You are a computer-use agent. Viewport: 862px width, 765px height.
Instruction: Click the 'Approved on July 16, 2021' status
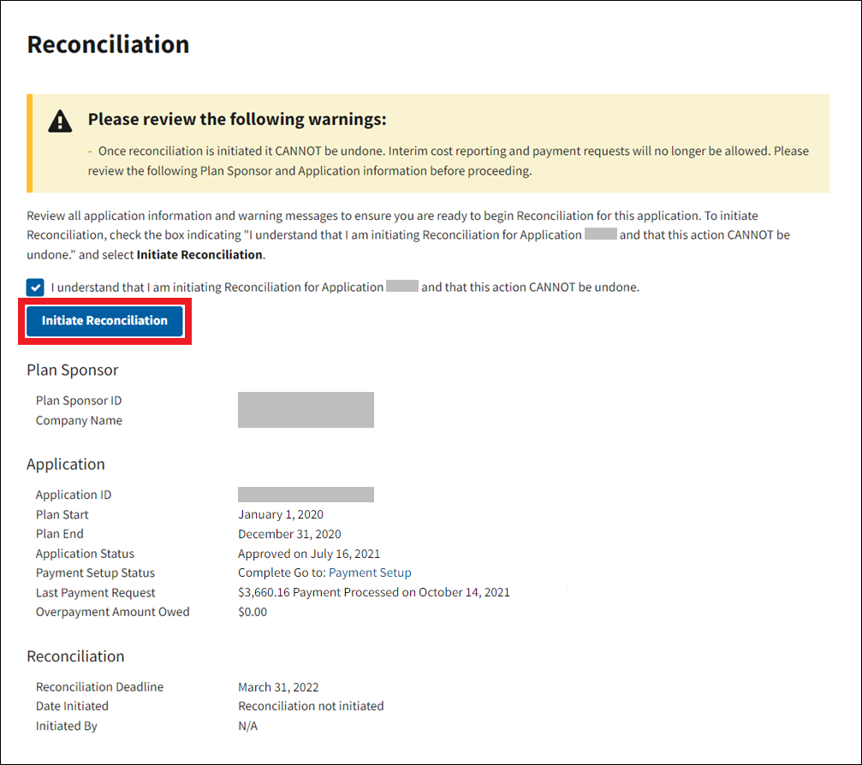pos(309,554)
